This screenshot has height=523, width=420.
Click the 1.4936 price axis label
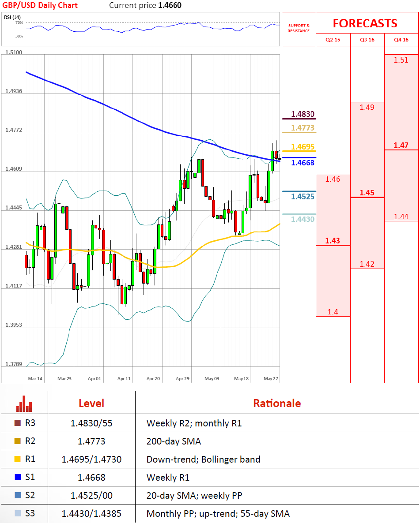[x=14, y=91]
